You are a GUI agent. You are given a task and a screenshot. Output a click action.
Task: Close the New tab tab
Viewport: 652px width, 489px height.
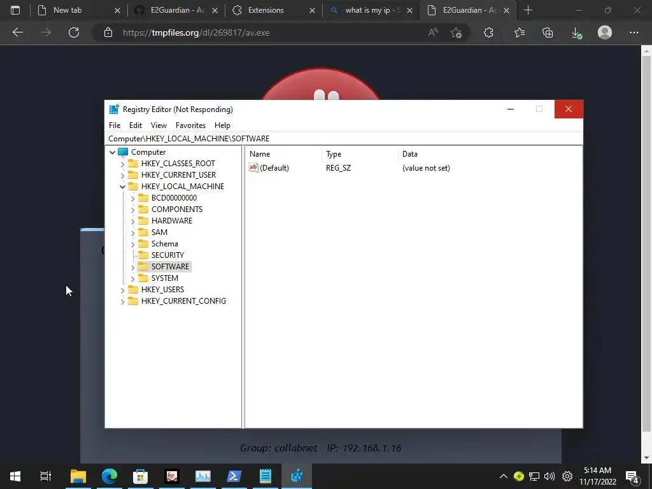coord(117,10)
